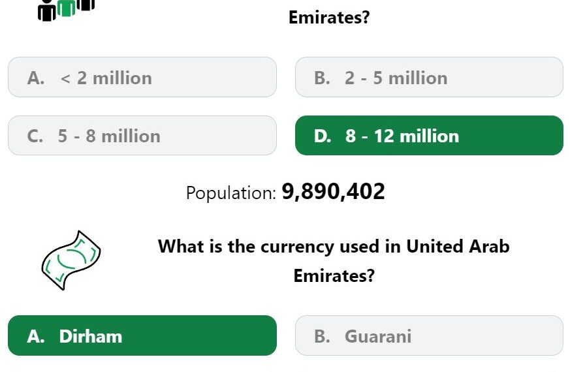Screen dimensions: 570x372
Task: Select the '< 2 million' answer option
Action: [142, 78]
